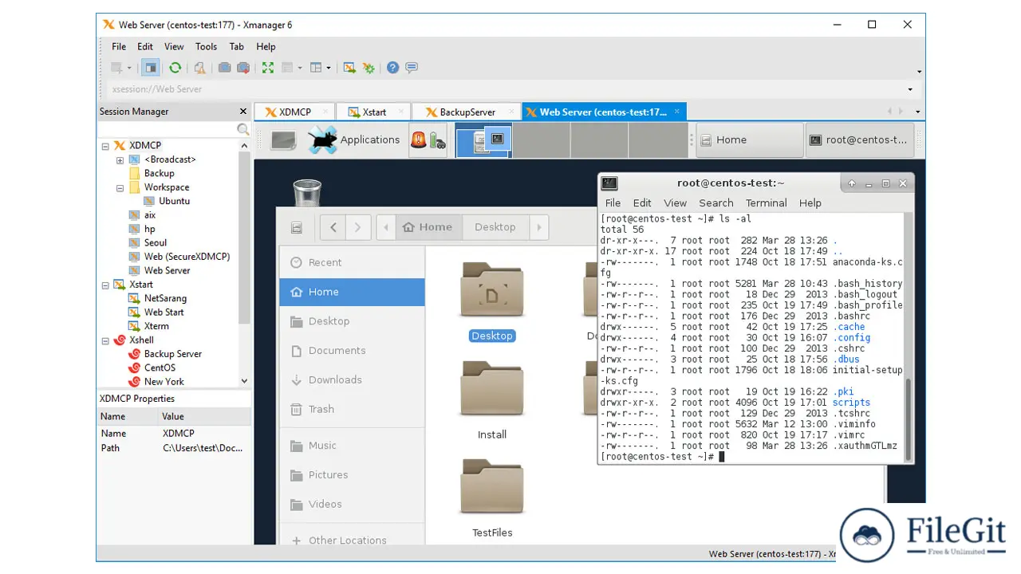
Task: Open the window layout dropdown arrow
Action: pos(328,68)
